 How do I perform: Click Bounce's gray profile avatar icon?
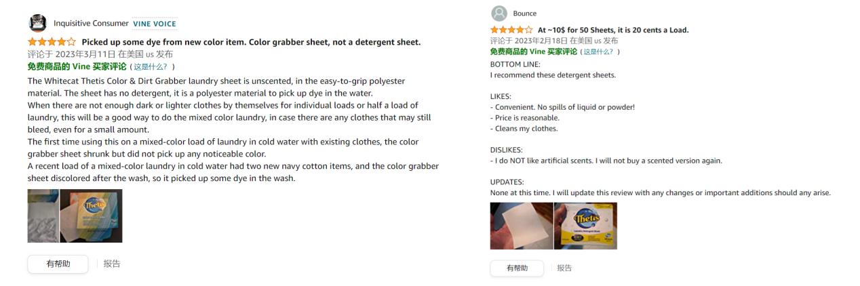499,14
